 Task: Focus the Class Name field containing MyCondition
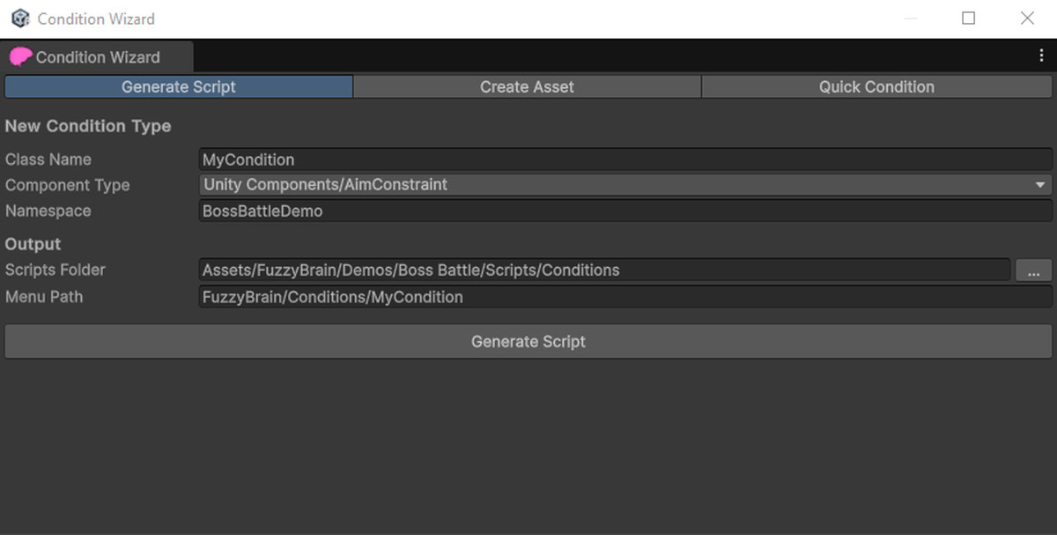(625, 160)
